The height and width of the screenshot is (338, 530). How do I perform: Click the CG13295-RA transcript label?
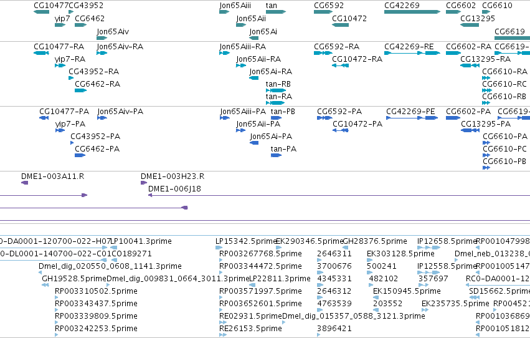point(486,59)
